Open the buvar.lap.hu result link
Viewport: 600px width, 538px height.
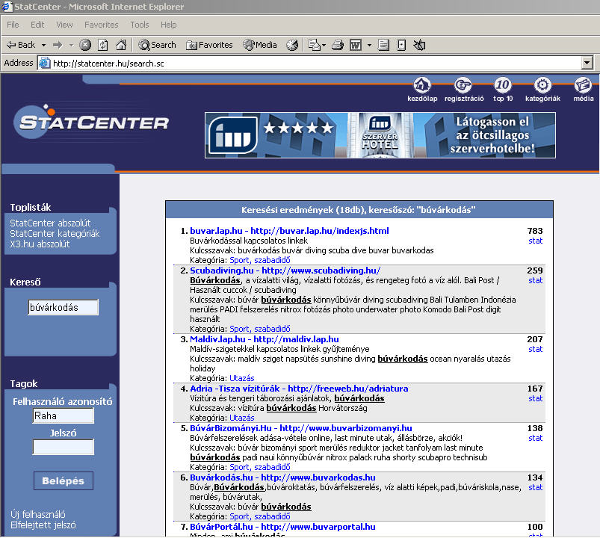pyautogui.click(x=289, y=231)
